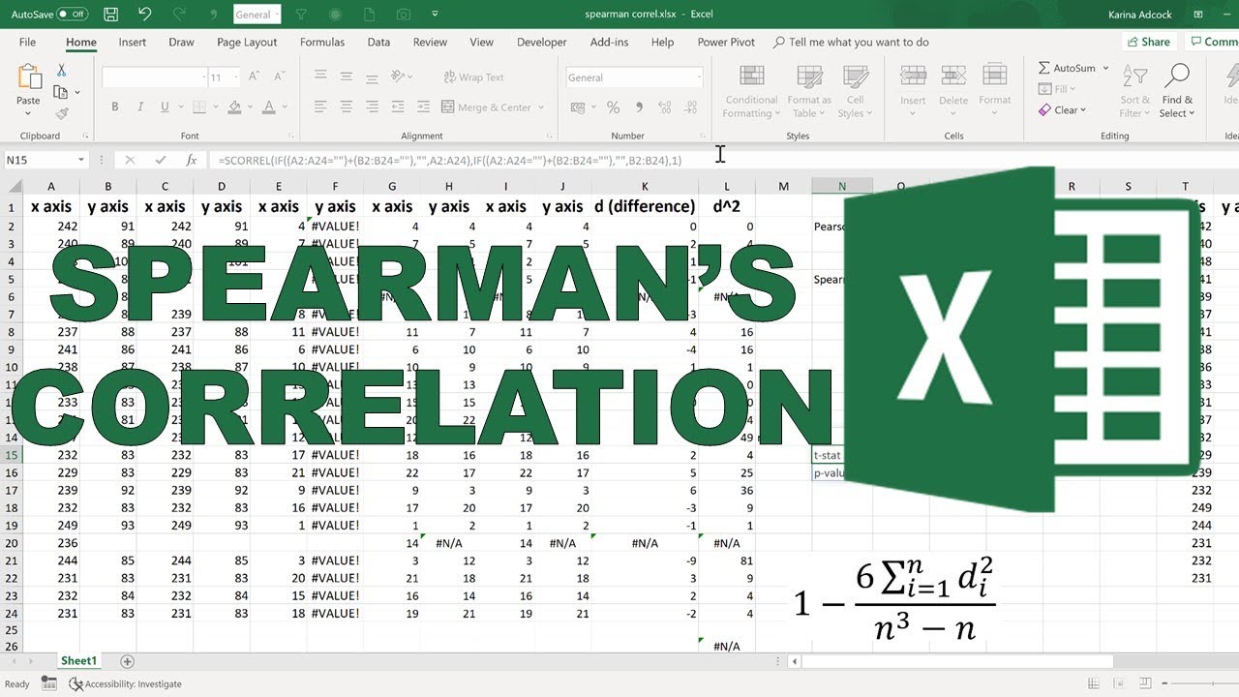Open the AutoSum dropdown arrow
The height and width of the screenshot is (697, 1239).
[1105, 69]
